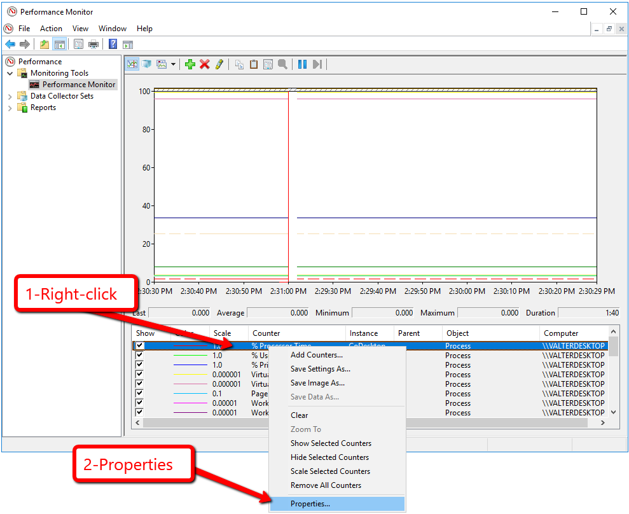This screenshot has width=629, height=514.
Task: Click the Zoom magnifier icon
Action: (x=282, y=64)
